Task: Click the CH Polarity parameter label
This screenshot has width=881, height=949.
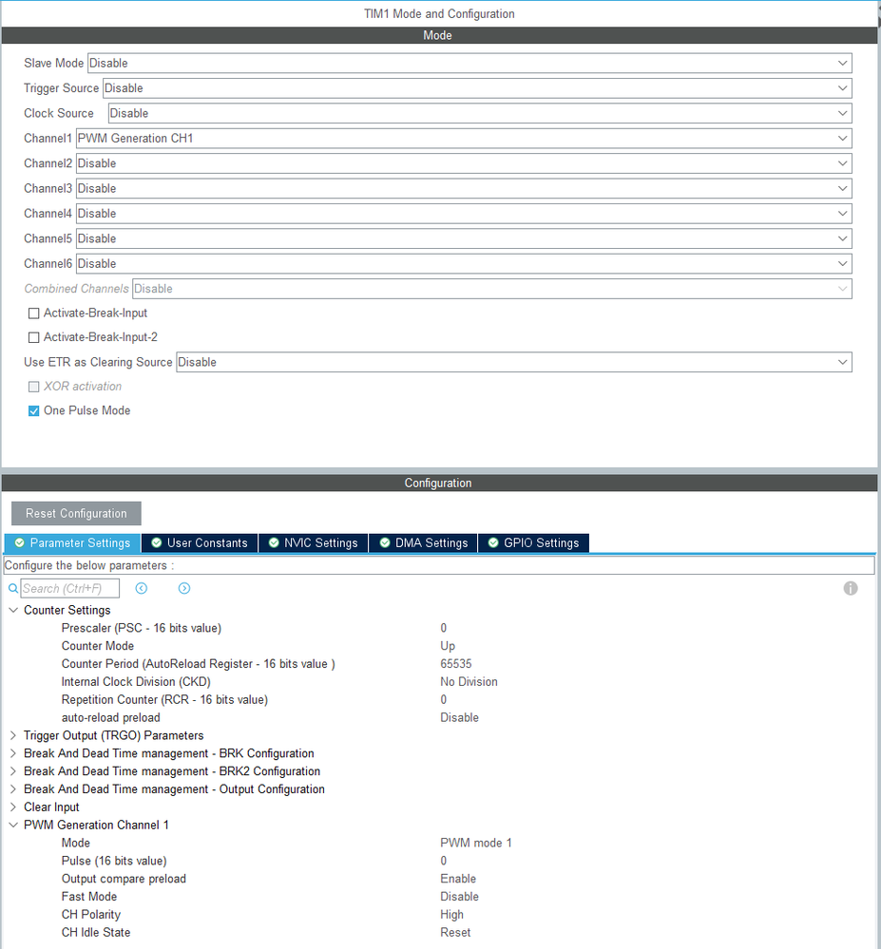Action: (91, 915)
